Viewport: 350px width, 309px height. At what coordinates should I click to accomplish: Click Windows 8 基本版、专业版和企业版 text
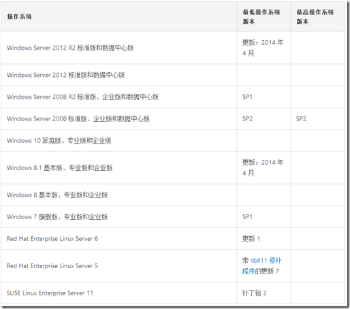pyautogui.click(x=57, y=195)
